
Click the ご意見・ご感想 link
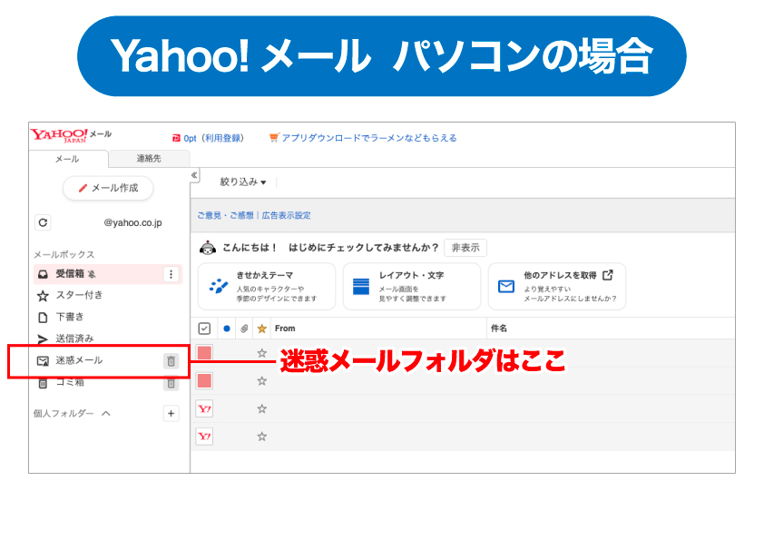(x=225, y=215)
